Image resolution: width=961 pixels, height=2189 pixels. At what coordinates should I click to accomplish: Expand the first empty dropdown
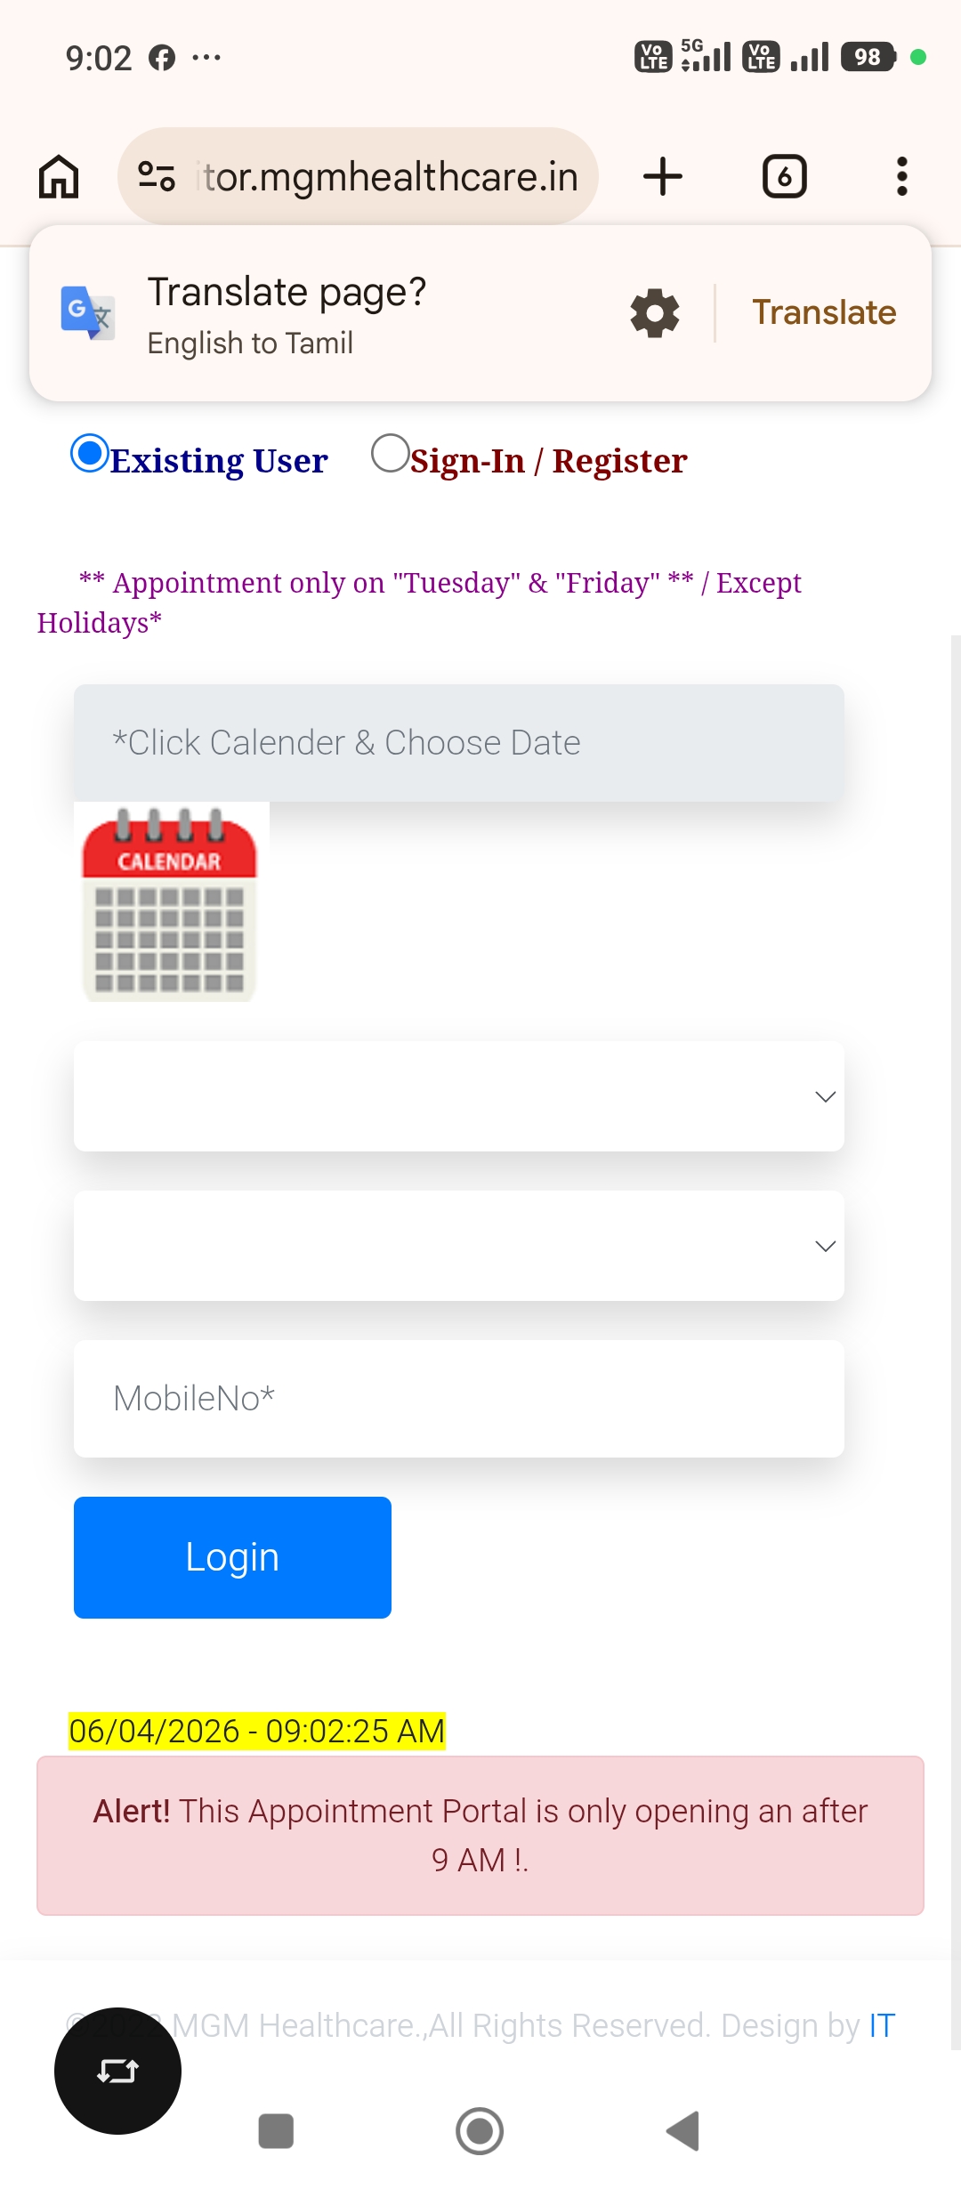pos(459,1096)
